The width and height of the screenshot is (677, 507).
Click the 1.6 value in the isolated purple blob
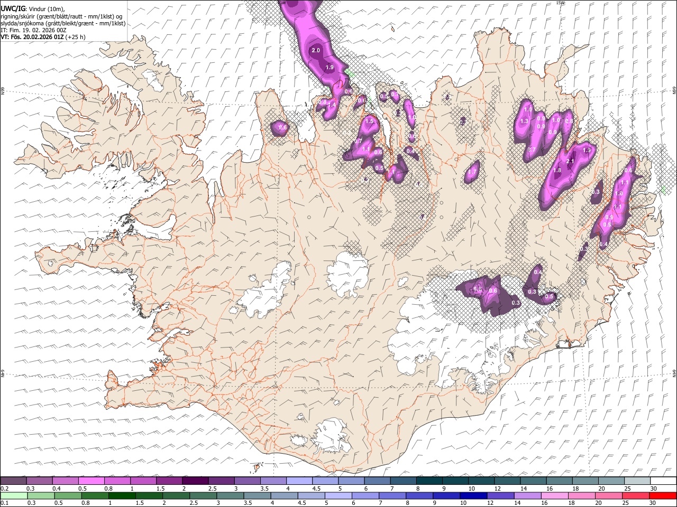(282, 128)
